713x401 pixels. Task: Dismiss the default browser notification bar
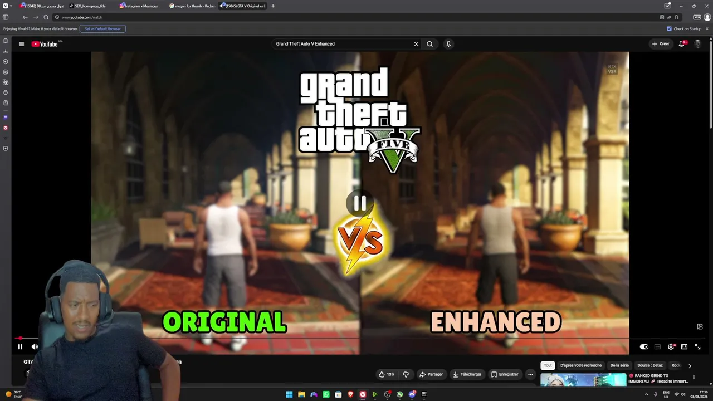(x=707, y=29)
